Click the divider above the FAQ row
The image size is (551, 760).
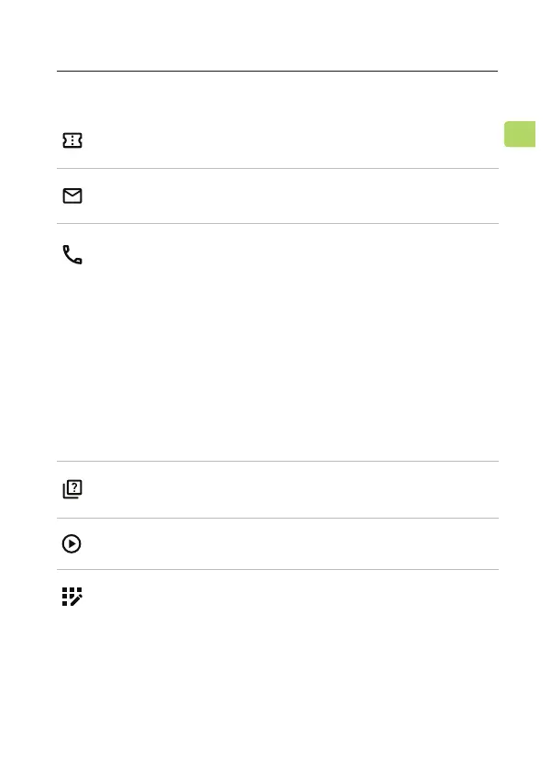[x=277, y=461]
